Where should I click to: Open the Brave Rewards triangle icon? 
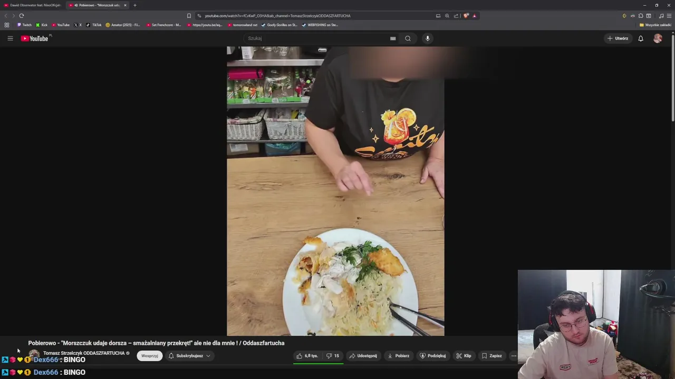click(x=474, y=16)
